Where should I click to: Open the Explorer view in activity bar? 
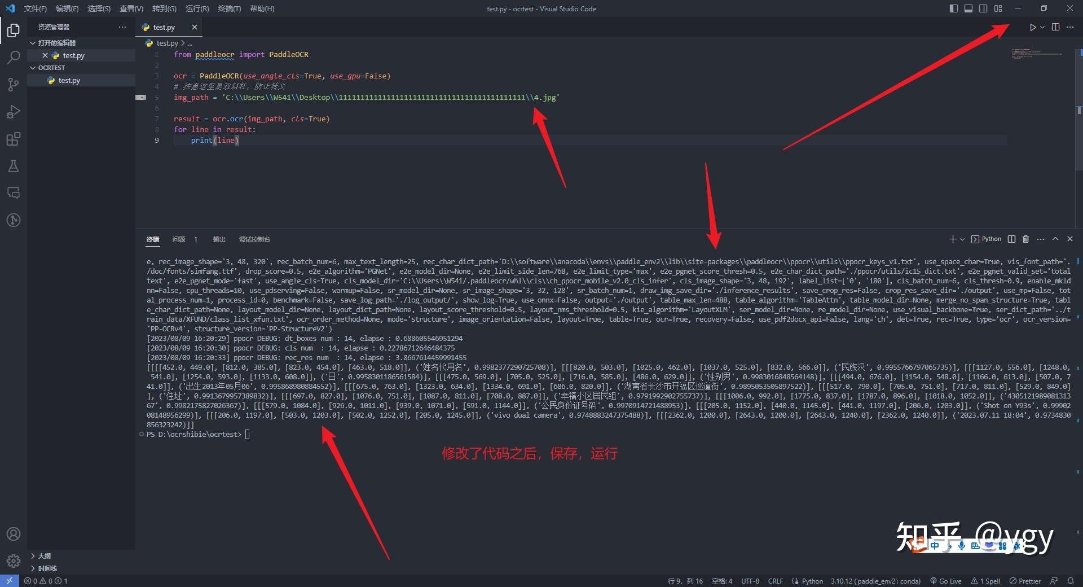(x=14, y=30)
